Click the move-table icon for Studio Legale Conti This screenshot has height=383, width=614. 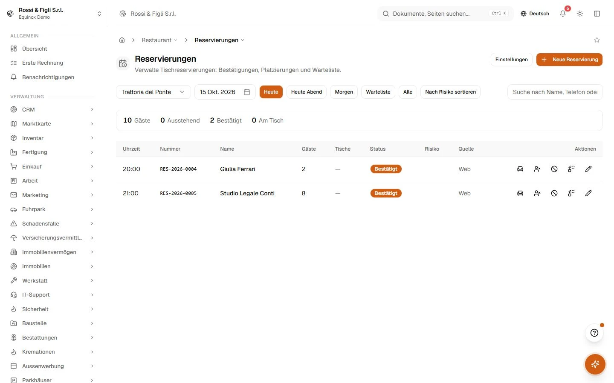(x=571, y=193)
